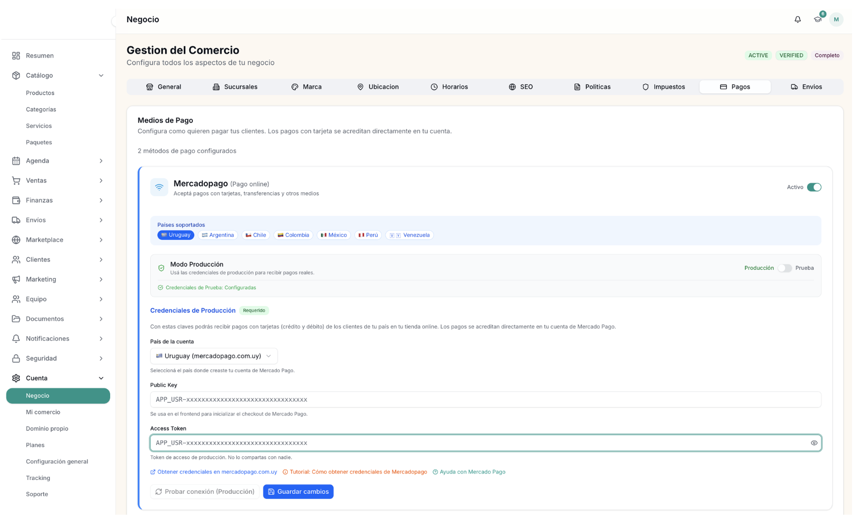
Task: Expand the Marketplace section chevron
Action: click(x=101, y=240)
